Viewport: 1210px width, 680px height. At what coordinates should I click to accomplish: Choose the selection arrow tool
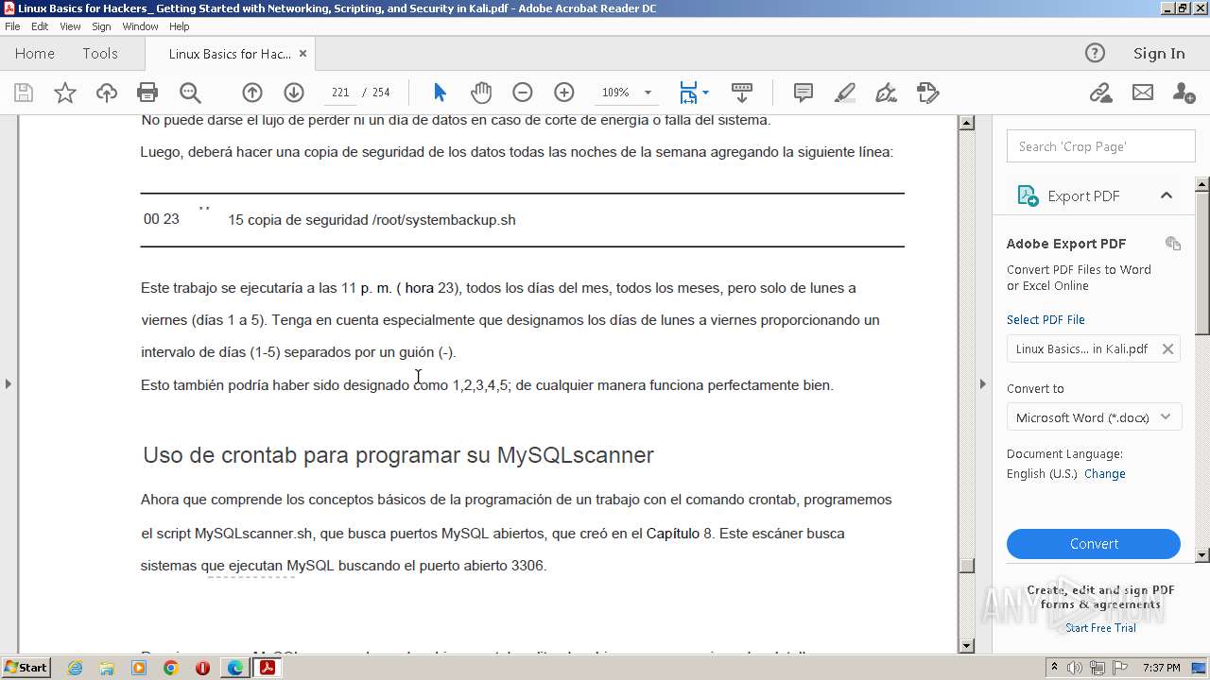click(x=440, y=93)
